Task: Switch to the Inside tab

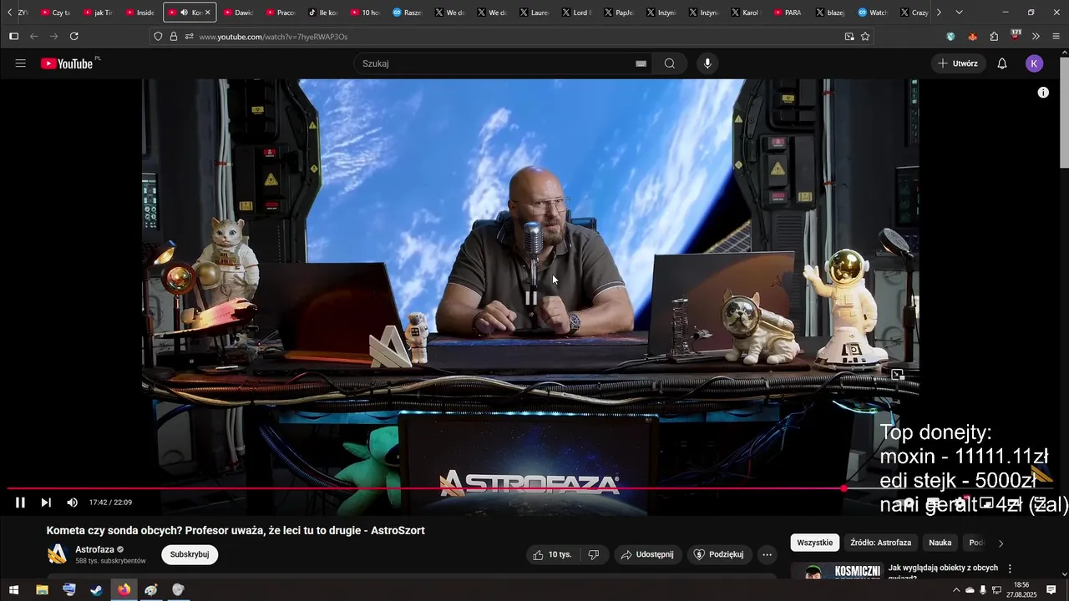Action: [x=140, y=13]
